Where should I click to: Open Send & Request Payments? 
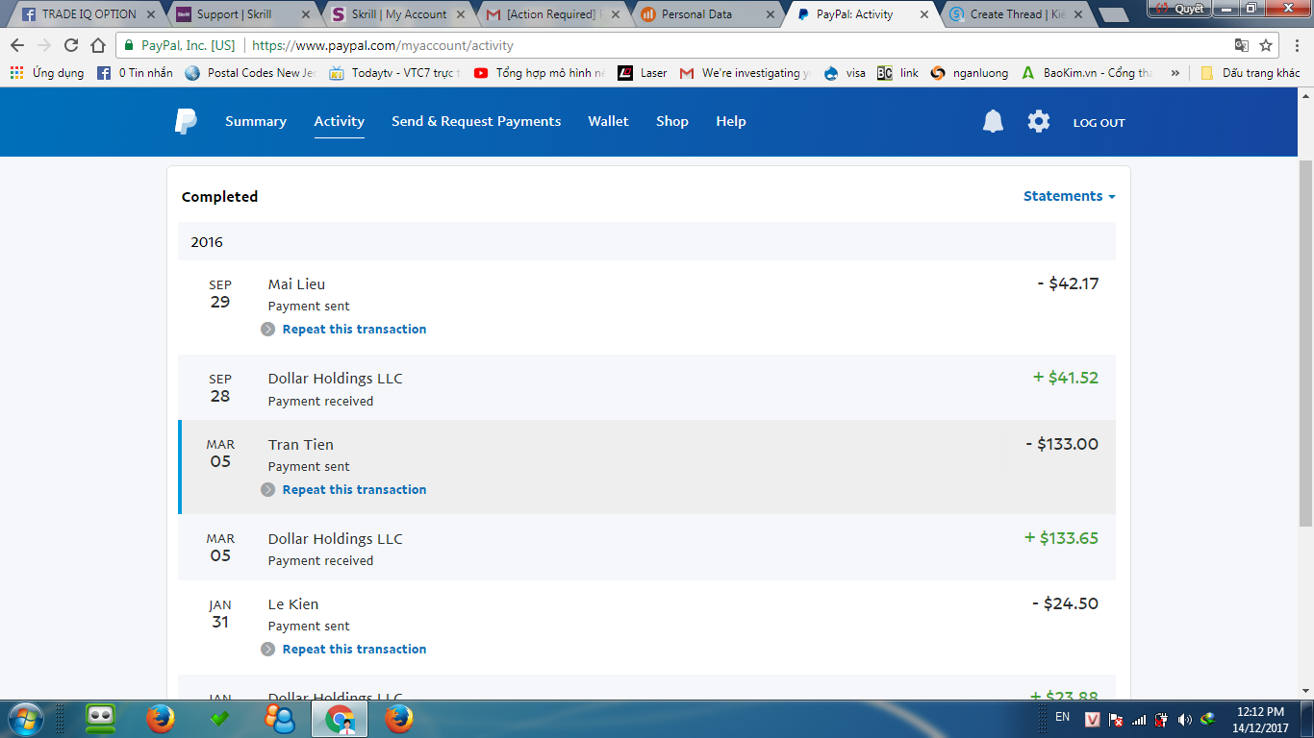pos(476,121)
